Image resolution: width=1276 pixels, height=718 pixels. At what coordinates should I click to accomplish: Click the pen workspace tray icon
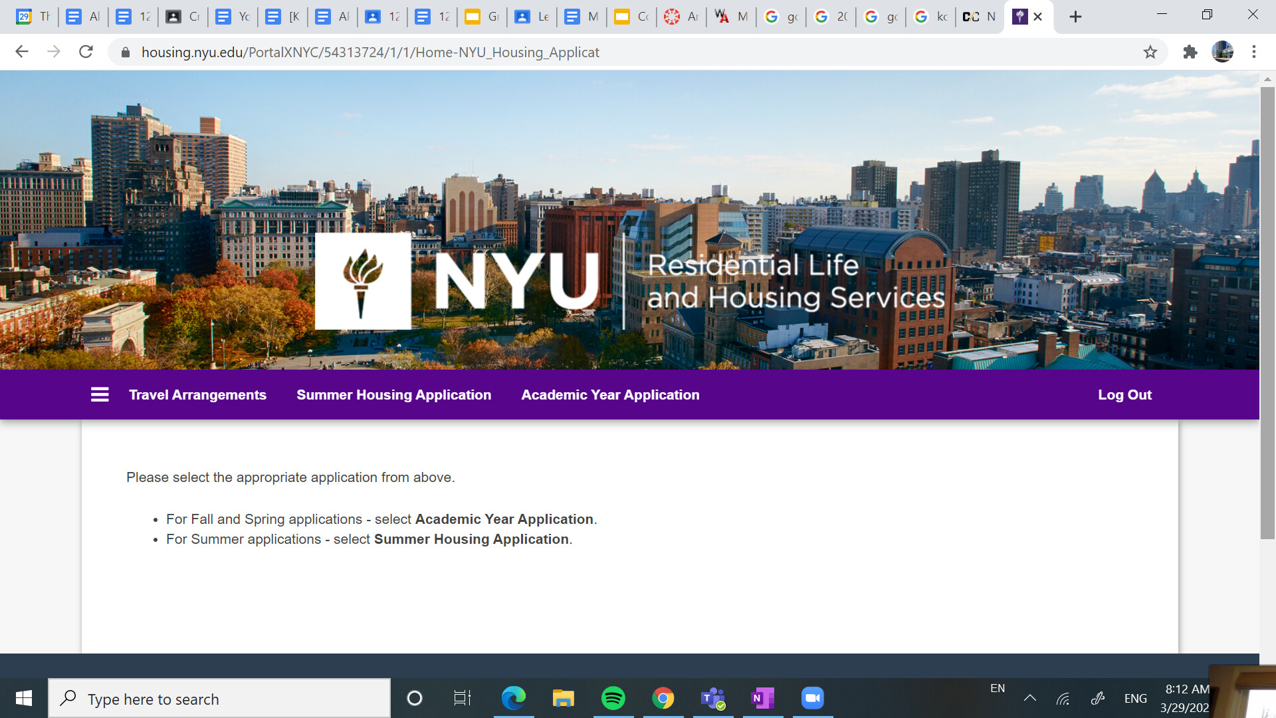[x=1098, y=698]
